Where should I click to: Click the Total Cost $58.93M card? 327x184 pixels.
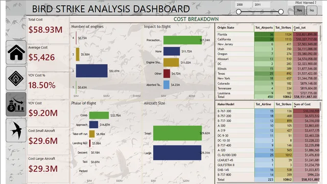pos(48,30)
